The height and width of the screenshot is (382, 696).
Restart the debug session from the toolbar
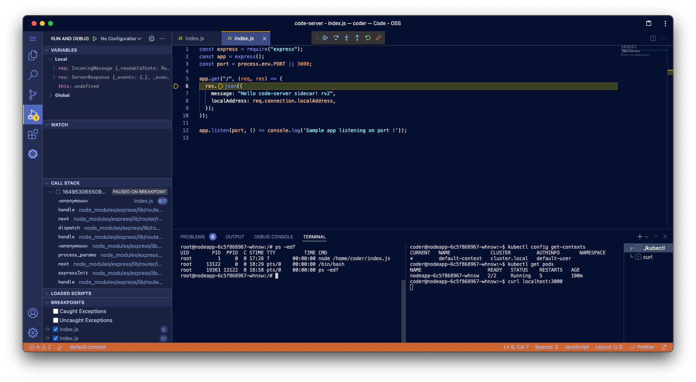368,38
